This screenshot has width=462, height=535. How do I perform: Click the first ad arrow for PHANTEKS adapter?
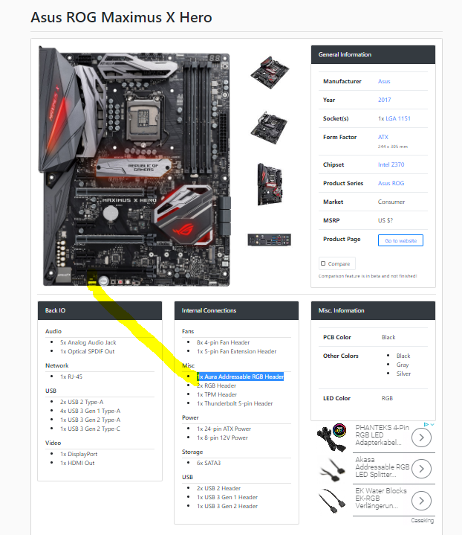tap(421, 438)
